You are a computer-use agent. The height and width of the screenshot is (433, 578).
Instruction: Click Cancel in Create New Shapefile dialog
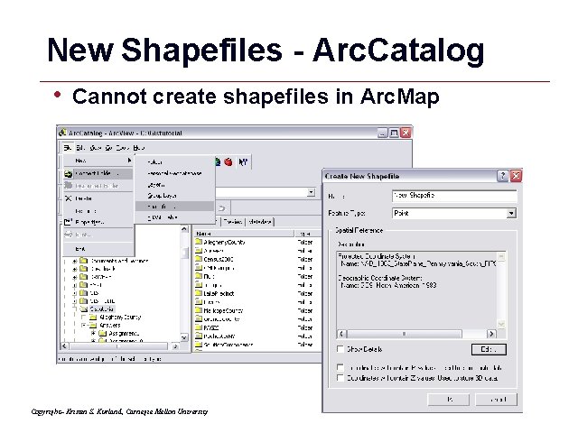tap(496, 399)
